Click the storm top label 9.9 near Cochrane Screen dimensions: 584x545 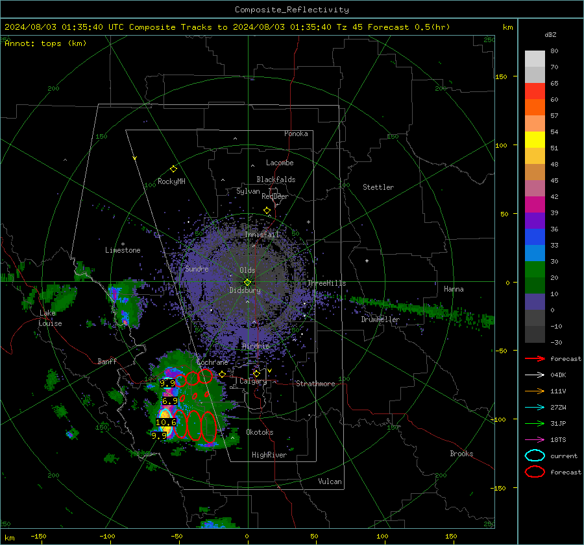coord(167,383)
